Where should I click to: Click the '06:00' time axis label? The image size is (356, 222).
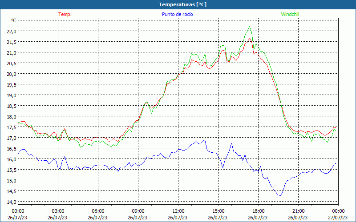(x=98, y=211)
